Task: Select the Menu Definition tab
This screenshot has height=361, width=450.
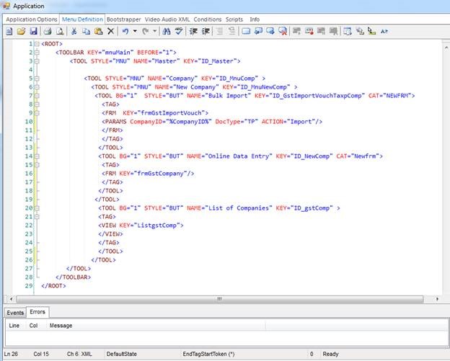Action: click(x=82, y=19)
